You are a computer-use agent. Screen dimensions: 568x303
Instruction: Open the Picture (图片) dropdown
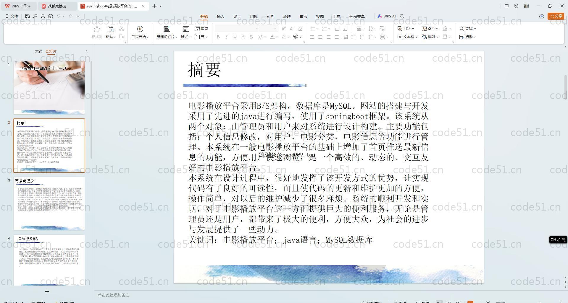coord(430,29)
